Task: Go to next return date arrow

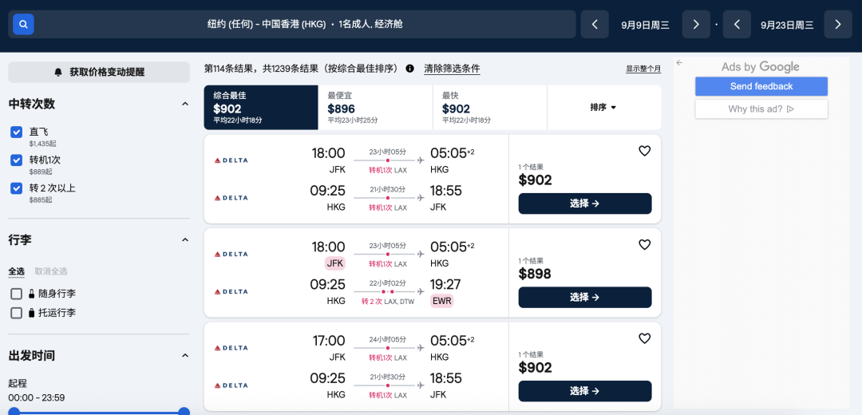Action: (x=837, y=25)
